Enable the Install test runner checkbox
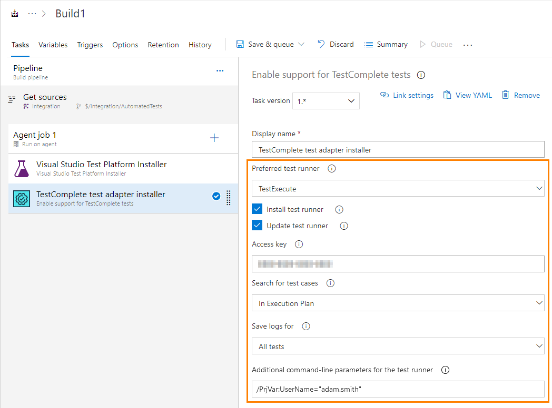The width and height of the screenshot is (552, 408). pos(256,209)
